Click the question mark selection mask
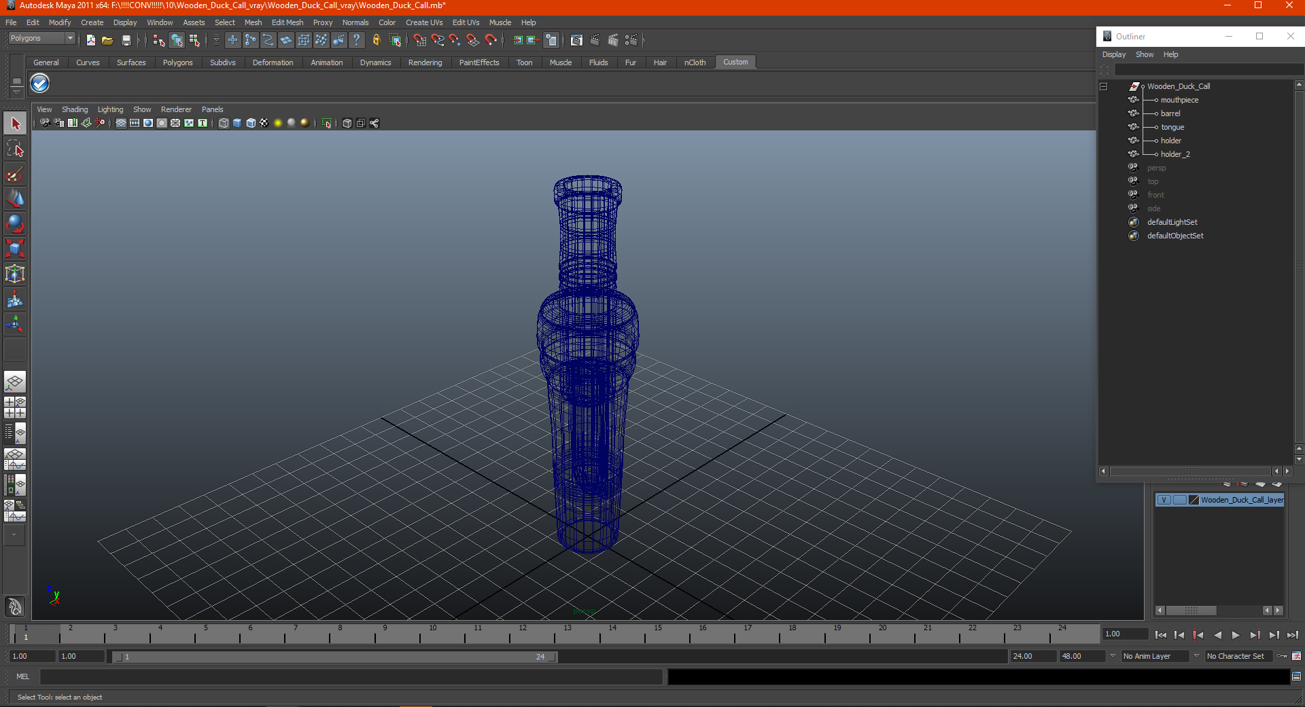Viewport: 1305px width, 707px height. tap(356, 41)
